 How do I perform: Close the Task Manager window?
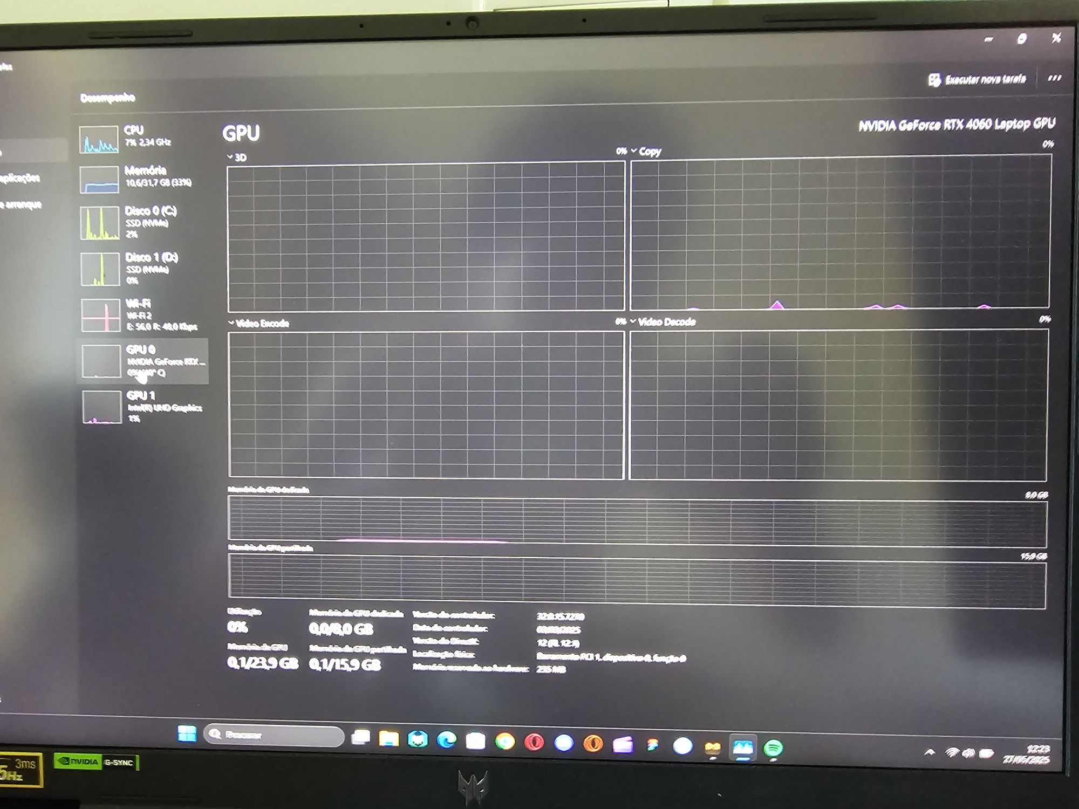(1056, 38)
